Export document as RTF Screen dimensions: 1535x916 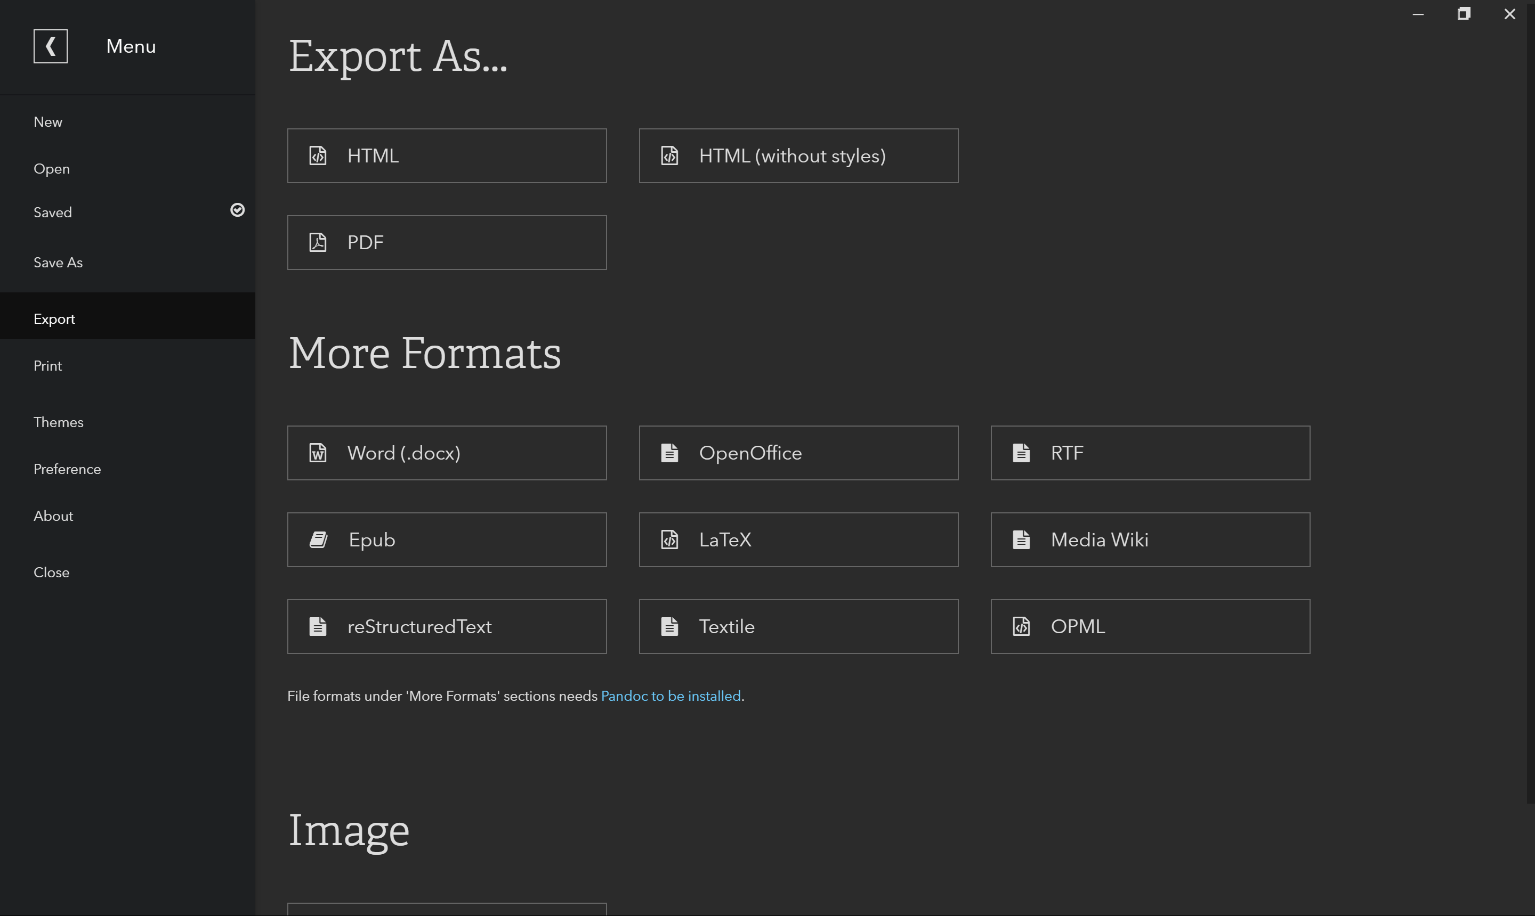(x=1150, y=453)
